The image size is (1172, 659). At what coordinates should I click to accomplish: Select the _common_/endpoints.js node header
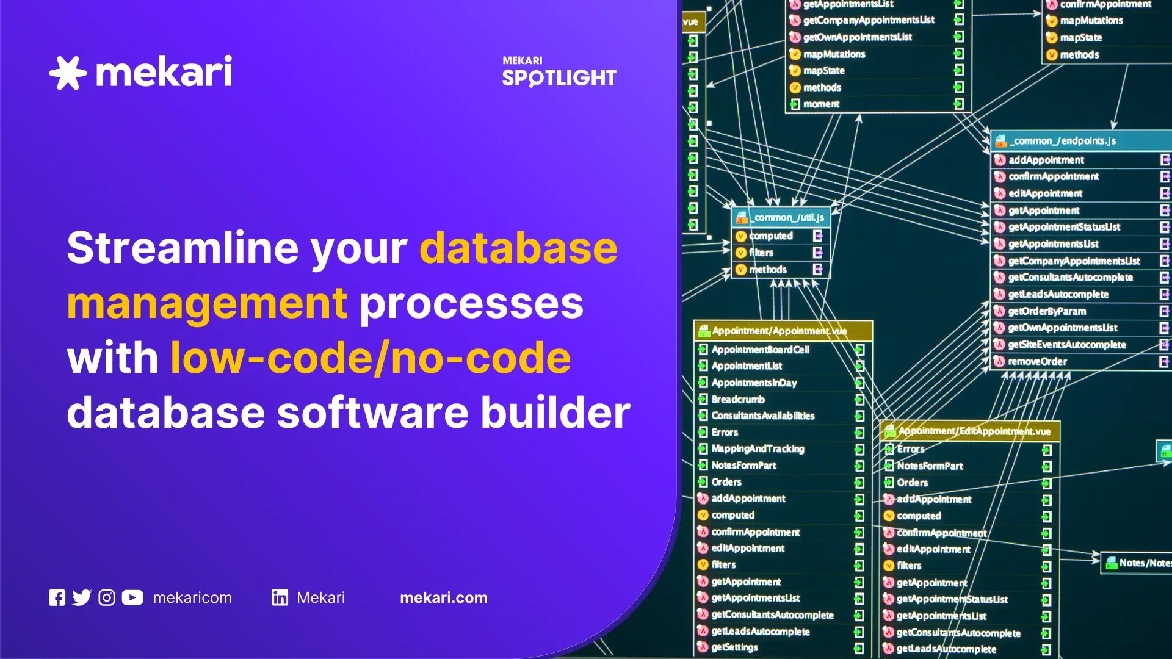pyautogui.click(x=1062, y=141)
